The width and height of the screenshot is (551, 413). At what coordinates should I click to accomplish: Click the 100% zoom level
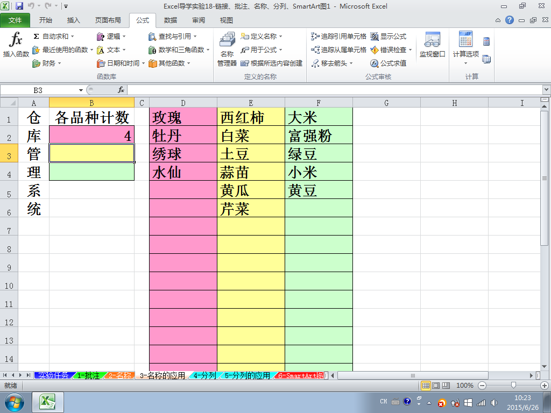pos(464,386)
